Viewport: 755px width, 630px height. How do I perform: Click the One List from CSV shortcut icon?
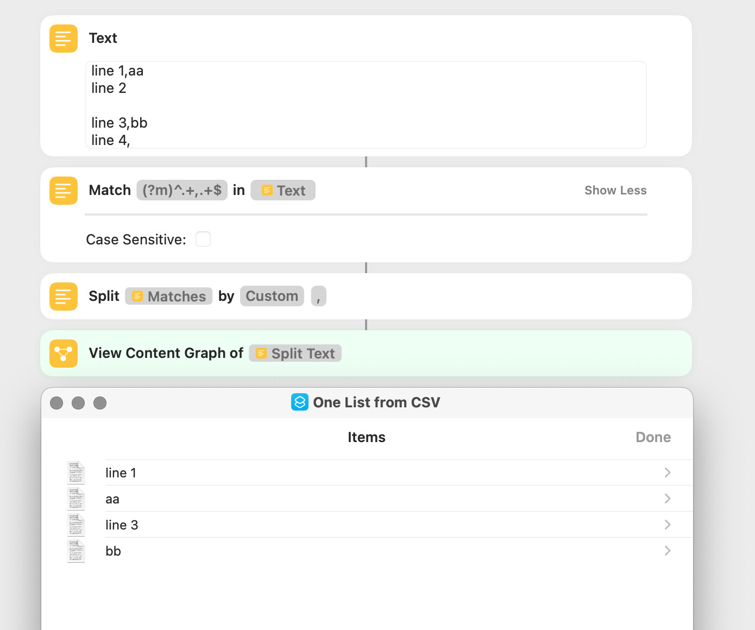(300, 402)
